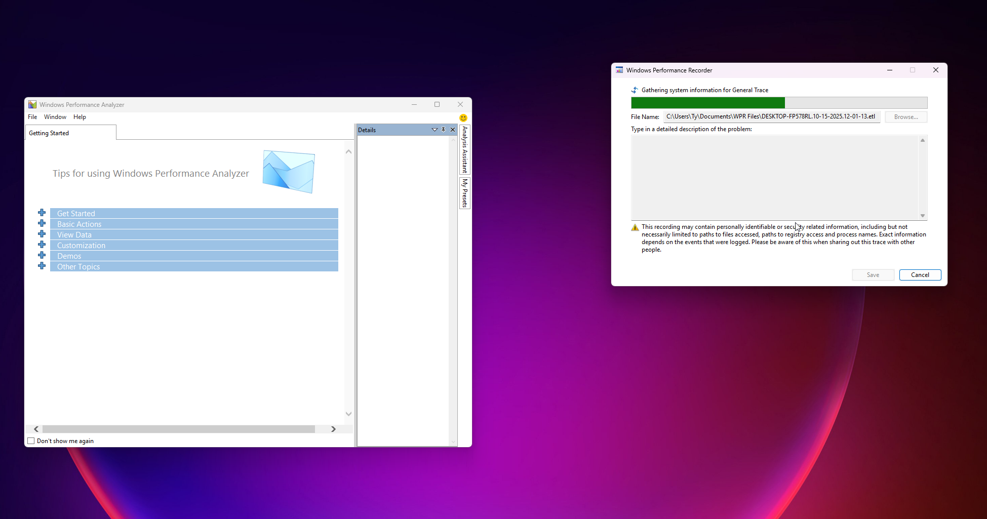Expand the View Data plus icon
The image size is (987, 519).
(42, 234)
